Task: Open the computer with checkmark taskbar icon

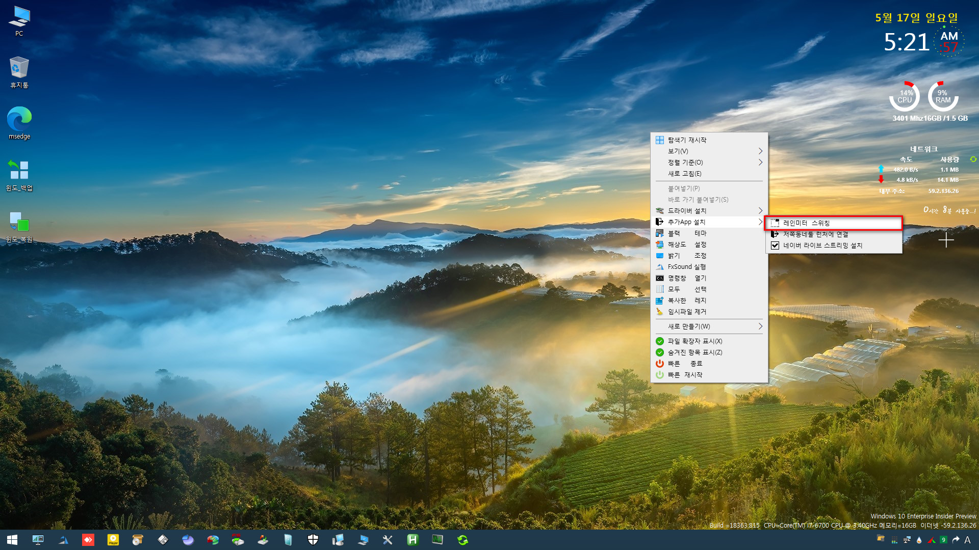Action: coord(363,540)
